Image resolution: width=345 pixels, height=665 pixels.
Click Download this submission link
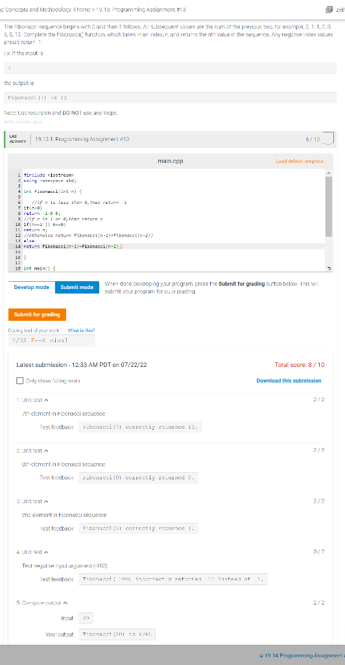[x=289, y=381]
